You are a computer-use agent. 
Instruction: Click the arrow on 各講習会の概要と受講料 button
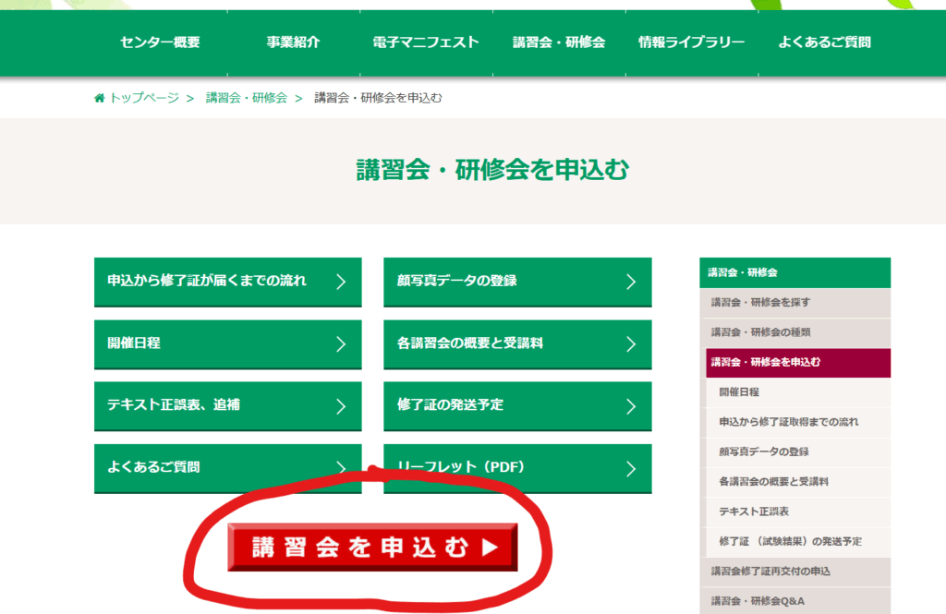(631, 344)
